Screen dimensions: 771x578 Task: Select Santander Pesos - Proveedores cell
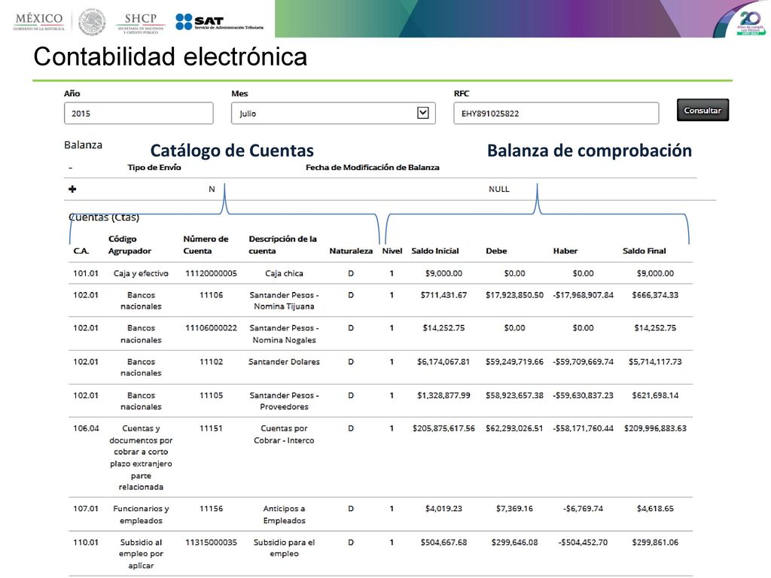tap(284, 400)
